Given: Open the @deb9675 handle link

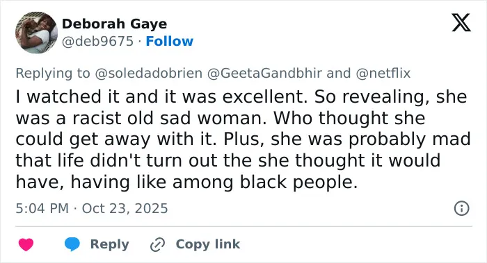Looking at the screenshot, I should [x=97, y=41].
